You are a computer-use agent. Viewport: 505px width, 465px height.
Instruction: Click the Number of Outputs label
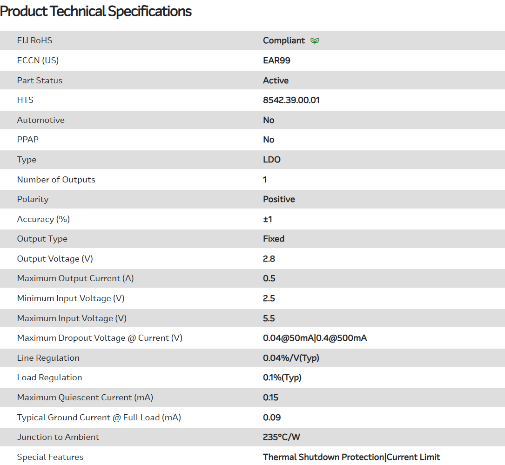click(56, 180)
